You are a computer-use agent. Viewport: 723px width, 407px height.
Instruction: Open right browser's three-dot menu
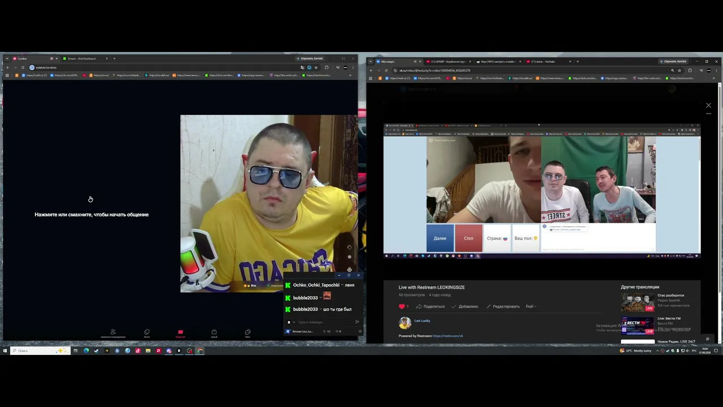click(717, 71)
